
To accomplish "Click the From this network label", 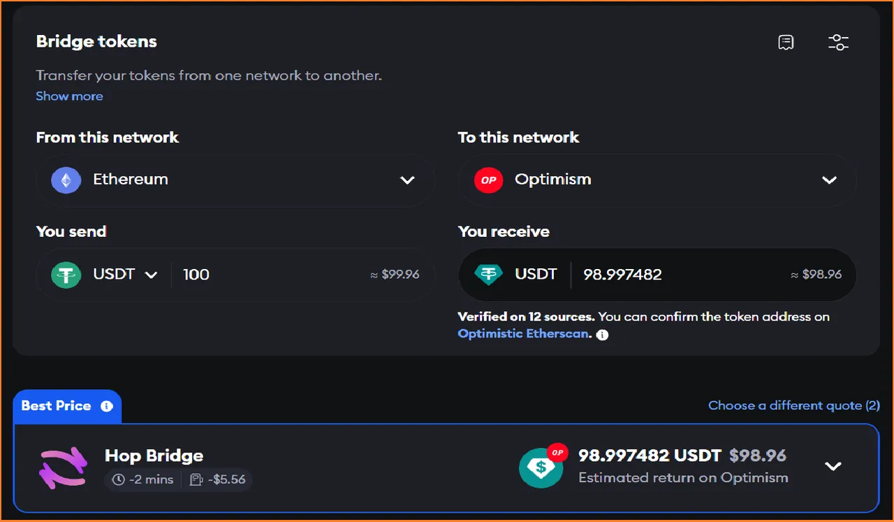I will point(108,137).
